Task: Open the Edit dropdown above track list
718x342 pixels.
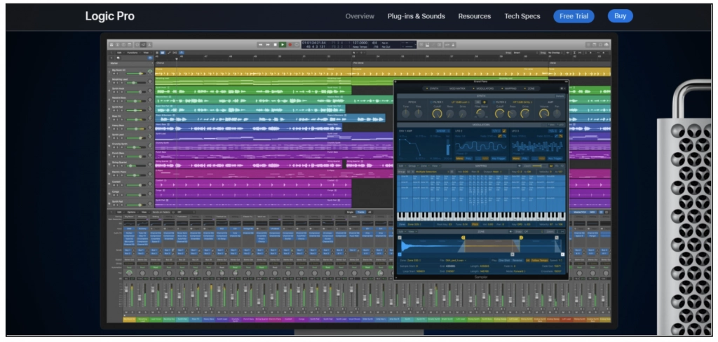Action: pos(119,53)
